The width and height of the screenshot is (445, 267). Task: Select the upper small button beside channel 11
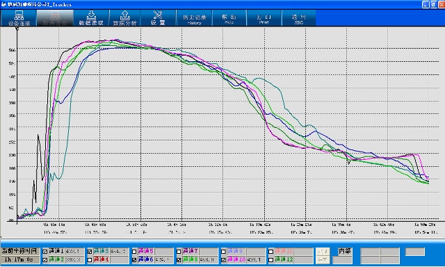[323, 252]
